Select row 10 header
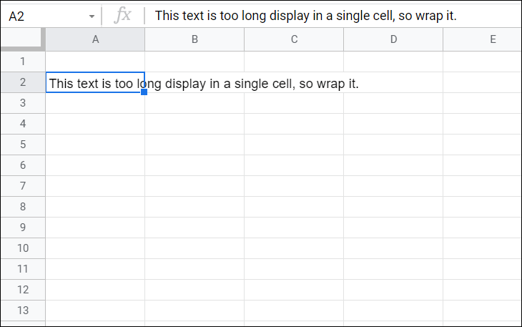 pos(23,248)
